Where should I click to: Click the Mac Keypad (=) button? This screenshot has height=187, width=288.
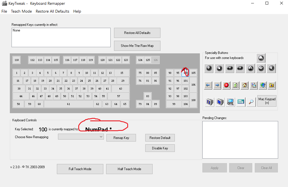[x=267, y=101]
